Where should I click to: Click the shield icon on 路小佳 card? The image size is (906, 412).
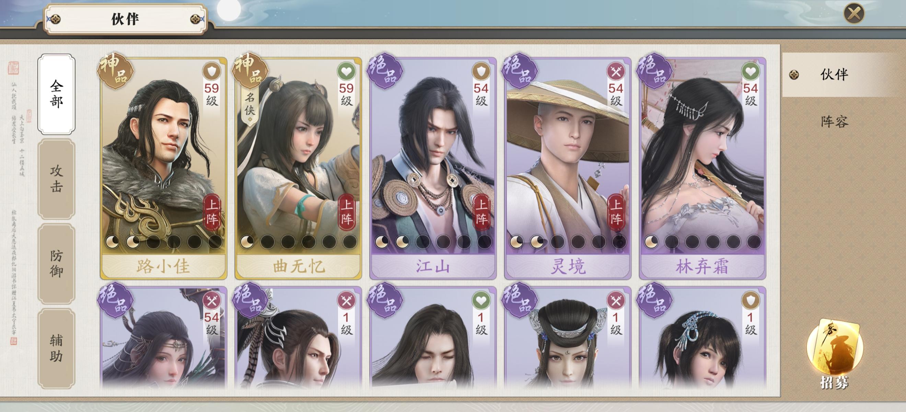[x=211, y=71]
